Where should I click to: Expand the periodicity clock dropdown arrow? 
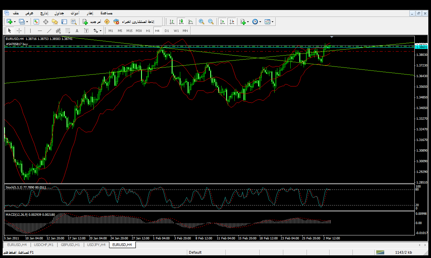click(260, 22)
